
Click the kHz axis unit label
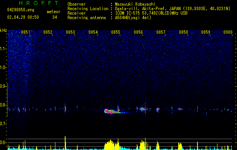[3, 30]
